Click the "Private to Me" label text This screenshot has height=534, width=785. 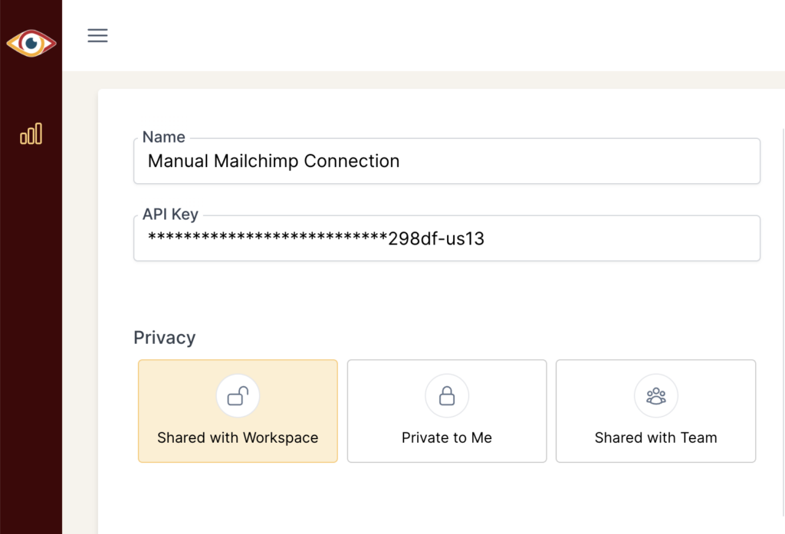coord(447,438)
